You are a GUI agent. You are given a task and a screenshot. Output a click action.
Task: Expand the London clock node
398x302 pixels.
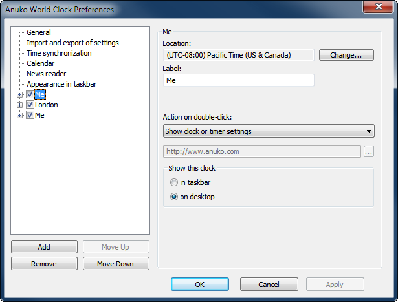20,105
